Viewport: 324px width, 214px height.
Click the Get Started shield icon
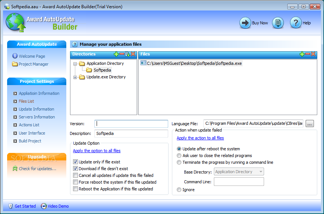coord(10,206)
